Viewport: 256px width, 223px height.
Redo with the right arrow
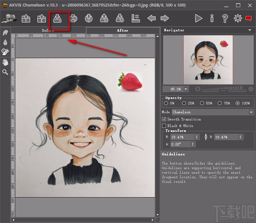[x=165, y=18]
